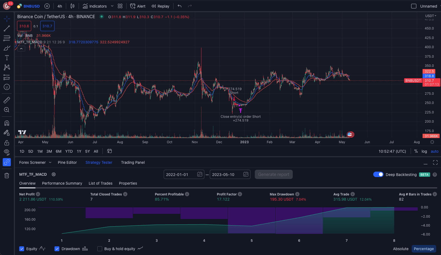Image resolution: width=441 pixels, height=255 pixels.
Task: Open the 4h interval dropdown
Action: coord(60,6)
